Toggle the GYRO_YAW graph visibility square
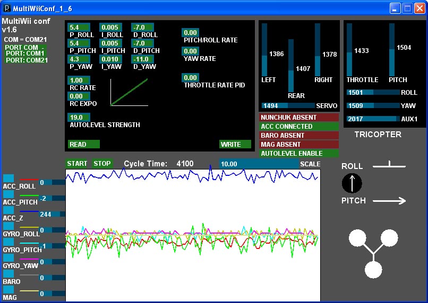The width and height of the screenshot is (428, 303). tap(8, 258)
